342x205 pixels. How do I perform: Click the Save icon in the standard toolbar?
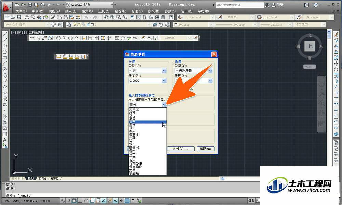(19, 17)
